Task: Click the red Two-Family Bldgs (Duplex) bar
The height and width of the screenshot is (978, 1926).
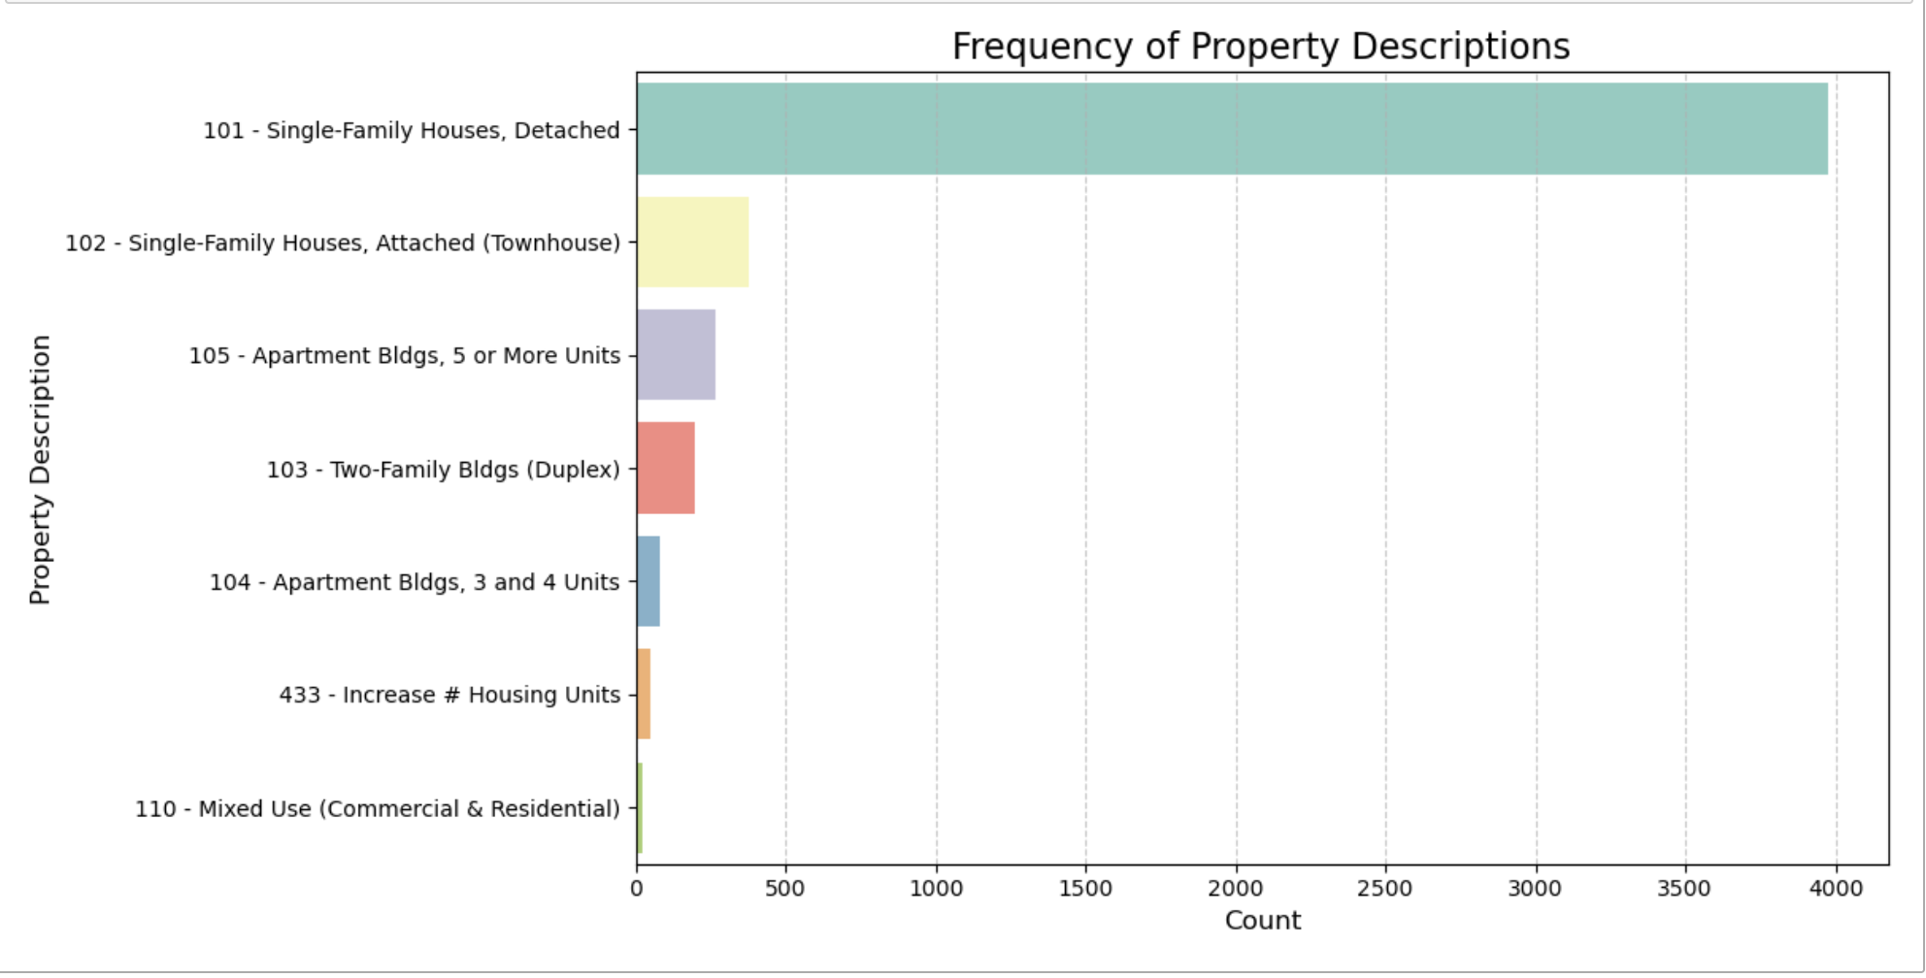Action: [x=665, y=468]
